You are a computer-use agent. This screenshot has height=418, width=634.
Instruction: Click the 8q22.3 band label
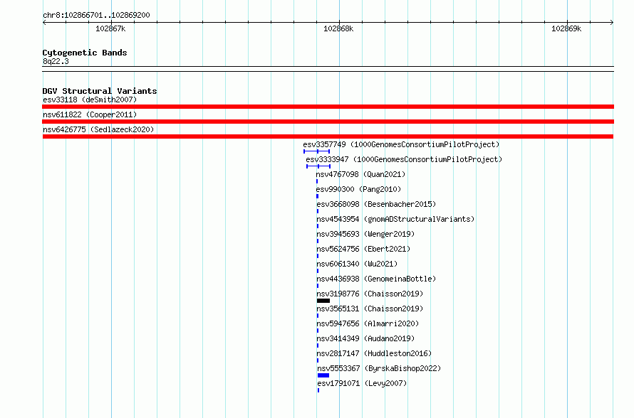click(x=56, y=61)
